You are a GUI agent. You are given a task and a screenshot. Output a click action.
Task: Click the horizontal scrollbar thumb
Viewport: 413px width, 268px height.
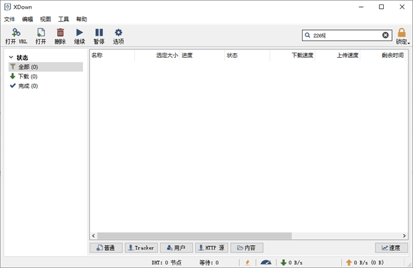(194, 236)
